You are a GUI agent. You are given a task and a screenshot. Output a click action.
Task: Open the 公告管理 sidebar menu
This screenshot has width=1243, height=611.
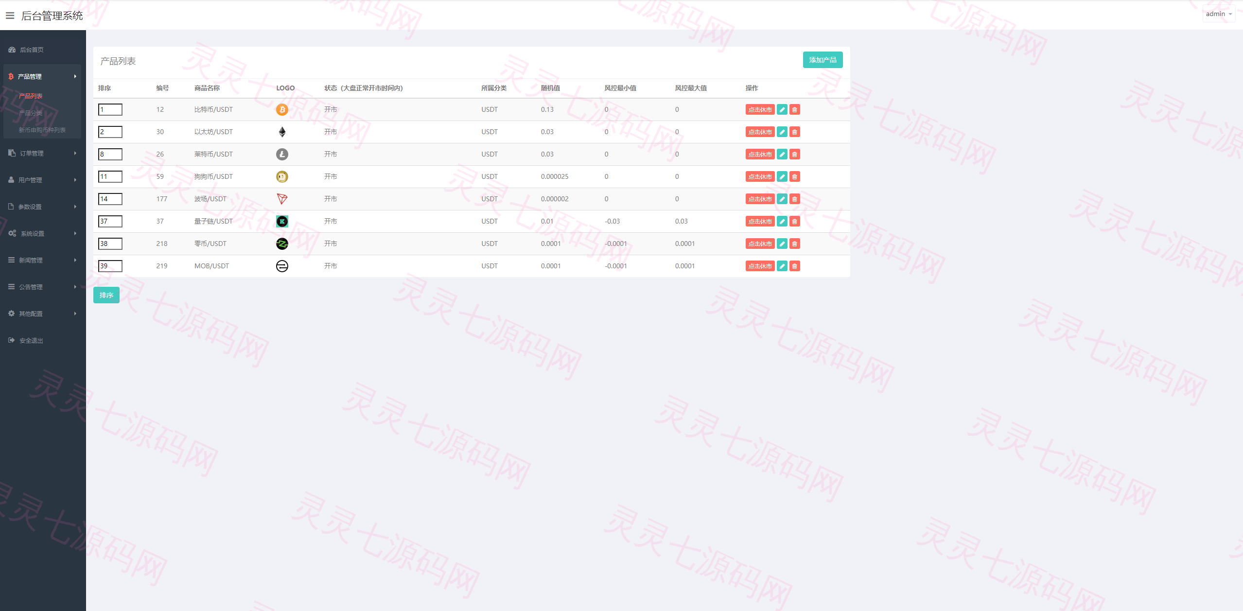(x=43, y=287)
